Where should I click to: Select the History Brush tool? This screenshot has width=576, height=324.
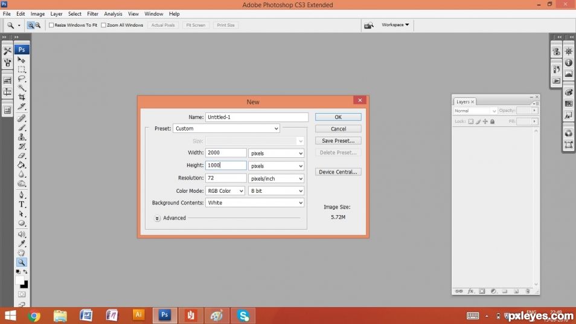pos(21,146)
